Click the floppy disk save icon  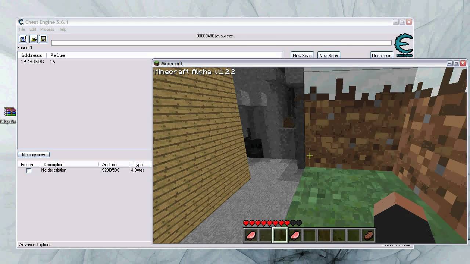pyautogui.click(x=43, y=39)
